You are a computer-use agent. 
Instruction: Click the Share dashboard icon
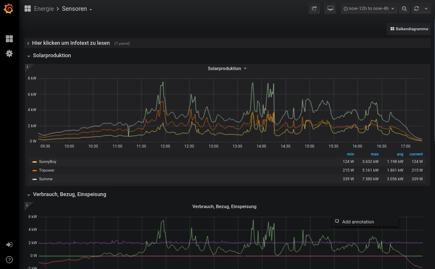(x=314, y=9)
